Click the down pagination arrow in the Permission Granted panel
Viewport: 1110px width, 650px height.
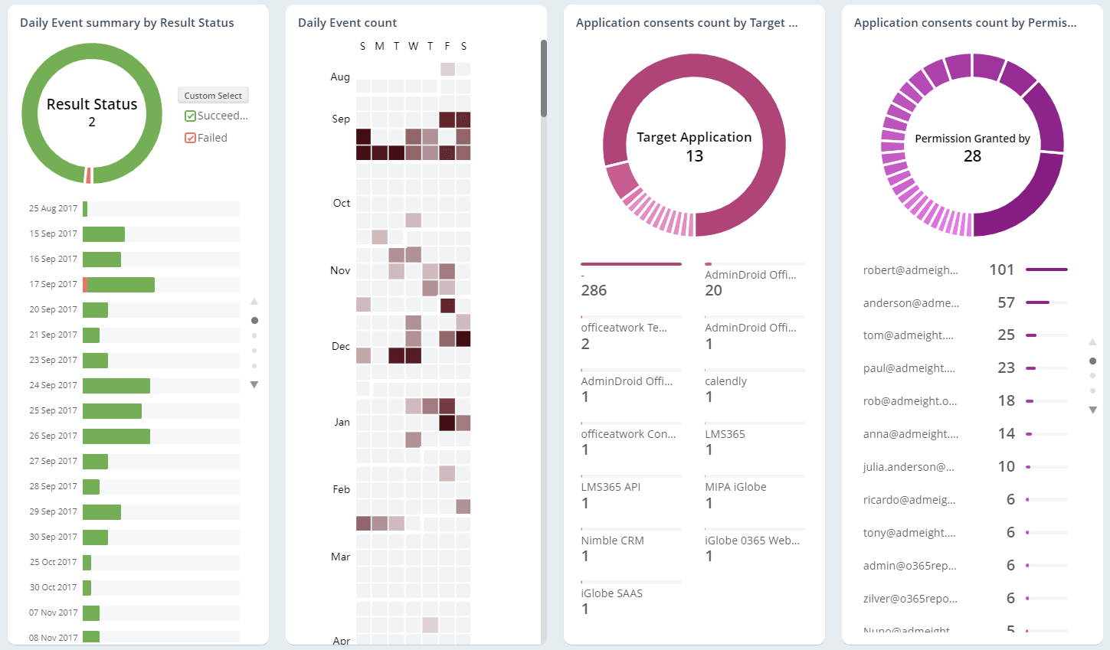pyautogui.click(x=1093, y=410)
